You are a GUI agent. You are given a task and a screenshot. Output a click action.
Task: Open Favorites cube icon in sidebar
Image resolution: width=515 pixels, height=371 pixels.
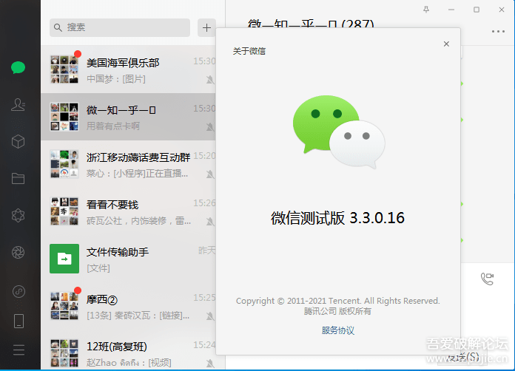pos(18,142)
